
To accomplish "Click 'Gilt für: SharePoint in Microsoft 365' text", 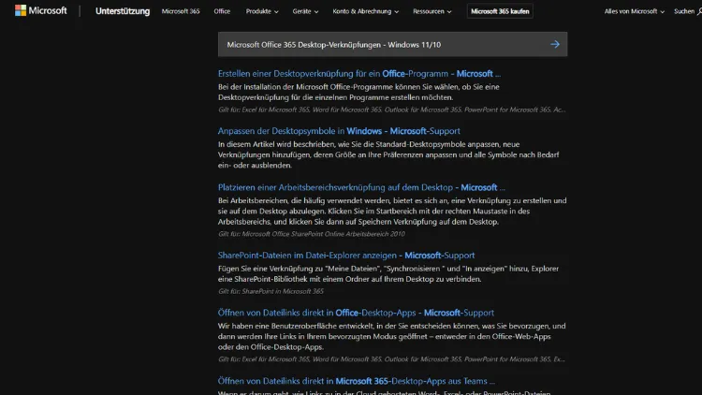I will coord(271,291).
